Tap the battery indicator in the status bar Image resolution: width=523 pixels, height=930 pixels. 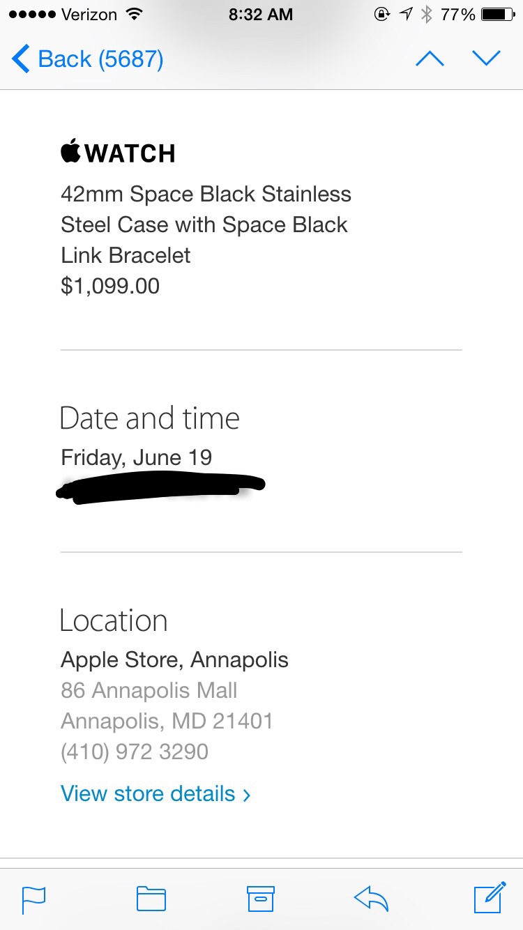point(497,15)
